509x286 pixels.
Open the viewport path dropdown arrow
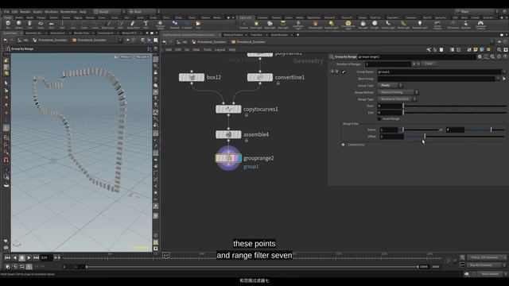pos(120,41)
